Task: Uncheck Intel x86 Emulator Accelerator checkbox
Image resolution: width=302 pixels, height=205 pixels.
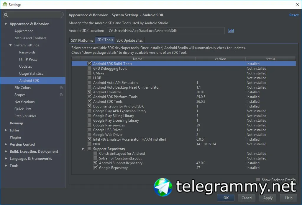Action: 90,139
